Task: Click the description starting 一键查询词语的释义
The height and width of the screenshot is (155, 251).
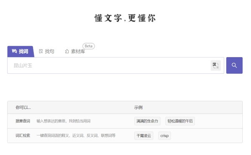Action: click(76, 135)
